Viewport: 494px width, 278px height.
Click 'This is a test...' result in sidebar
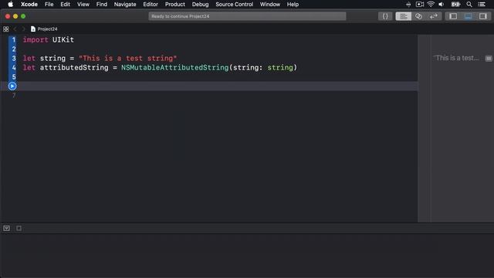point(456,58)
